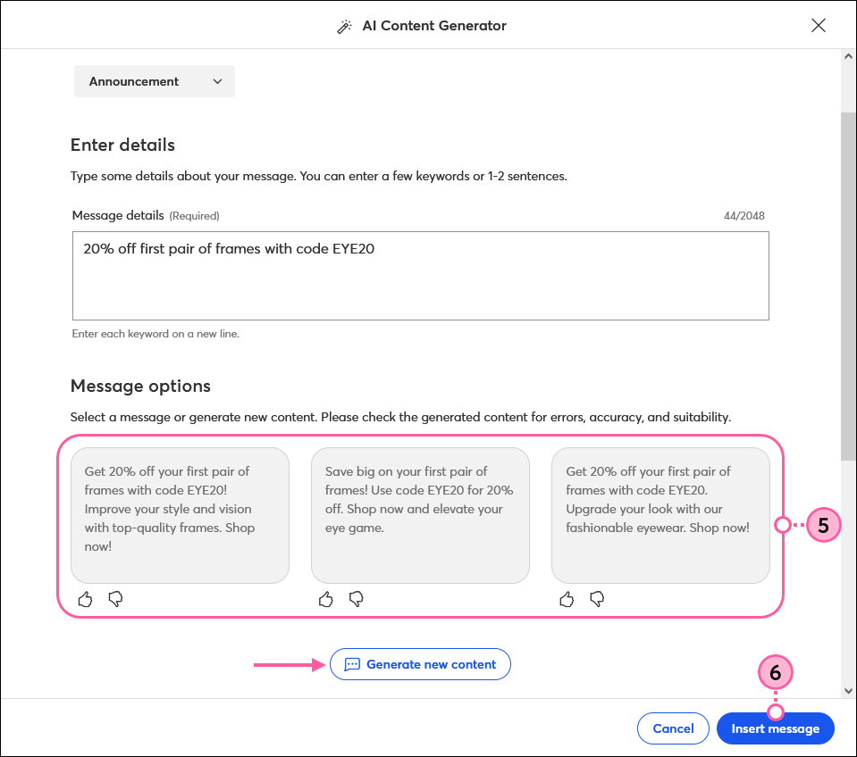This screenshot has height=757, width=857.
Task: Thumbs up the 'Upgrade your look' message
Action: point(567,599)
